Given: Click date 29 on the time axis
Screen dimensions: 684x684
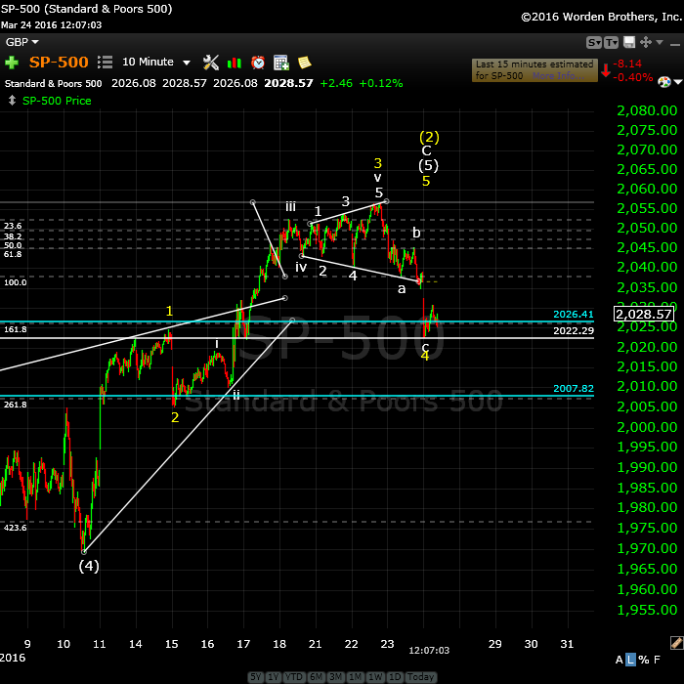Looking at the screenshot, I should point(495,644).
